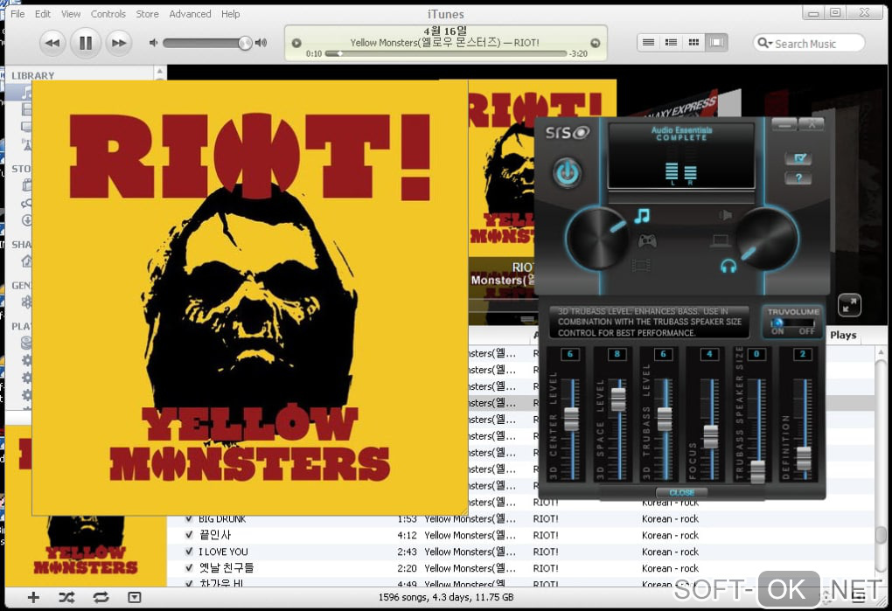Viewport: 892px width, 611px height.
Task: Select the SRS movie content mode
Action: [x=640, y=265]
